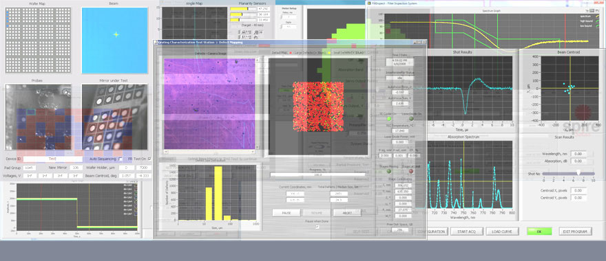Screen dimensions: 606x261
Task: Click the green Stages Moving indicator
Action: [389, 171]
